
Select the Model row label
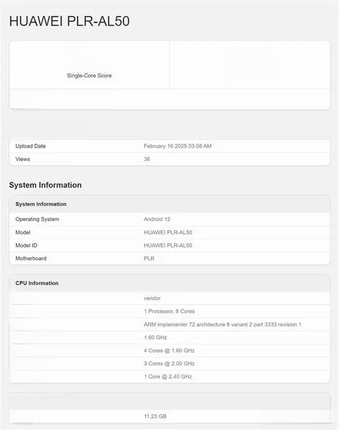(23, 233)
